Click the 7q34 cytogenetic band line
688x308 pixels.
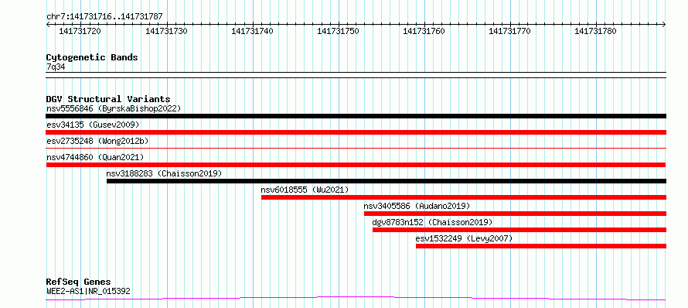(x=356, y=75)
